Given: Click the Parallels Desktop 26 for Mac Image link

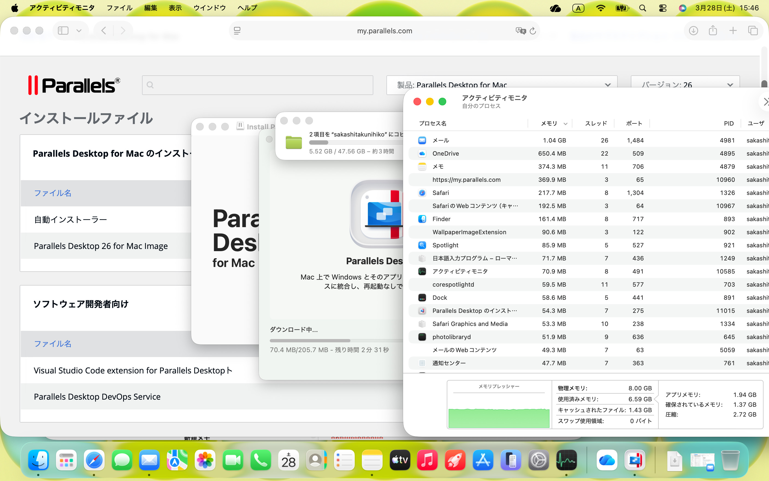Looking at the screenshot, I should (x=100, y=246).
